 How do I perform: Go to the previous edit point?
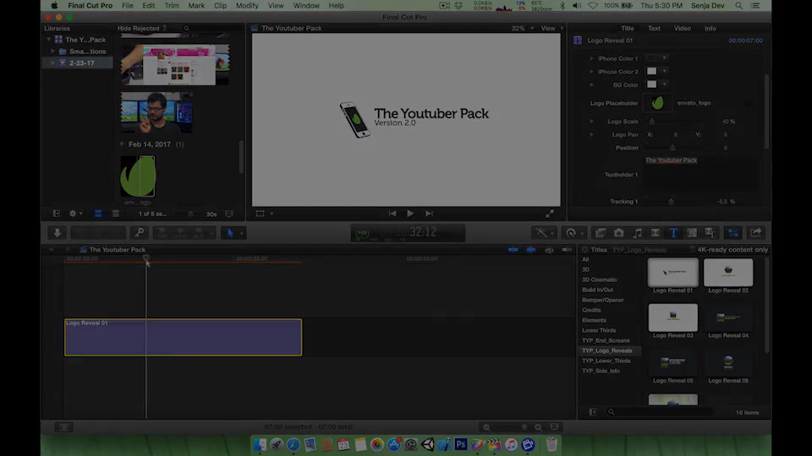tap(392, 214)
